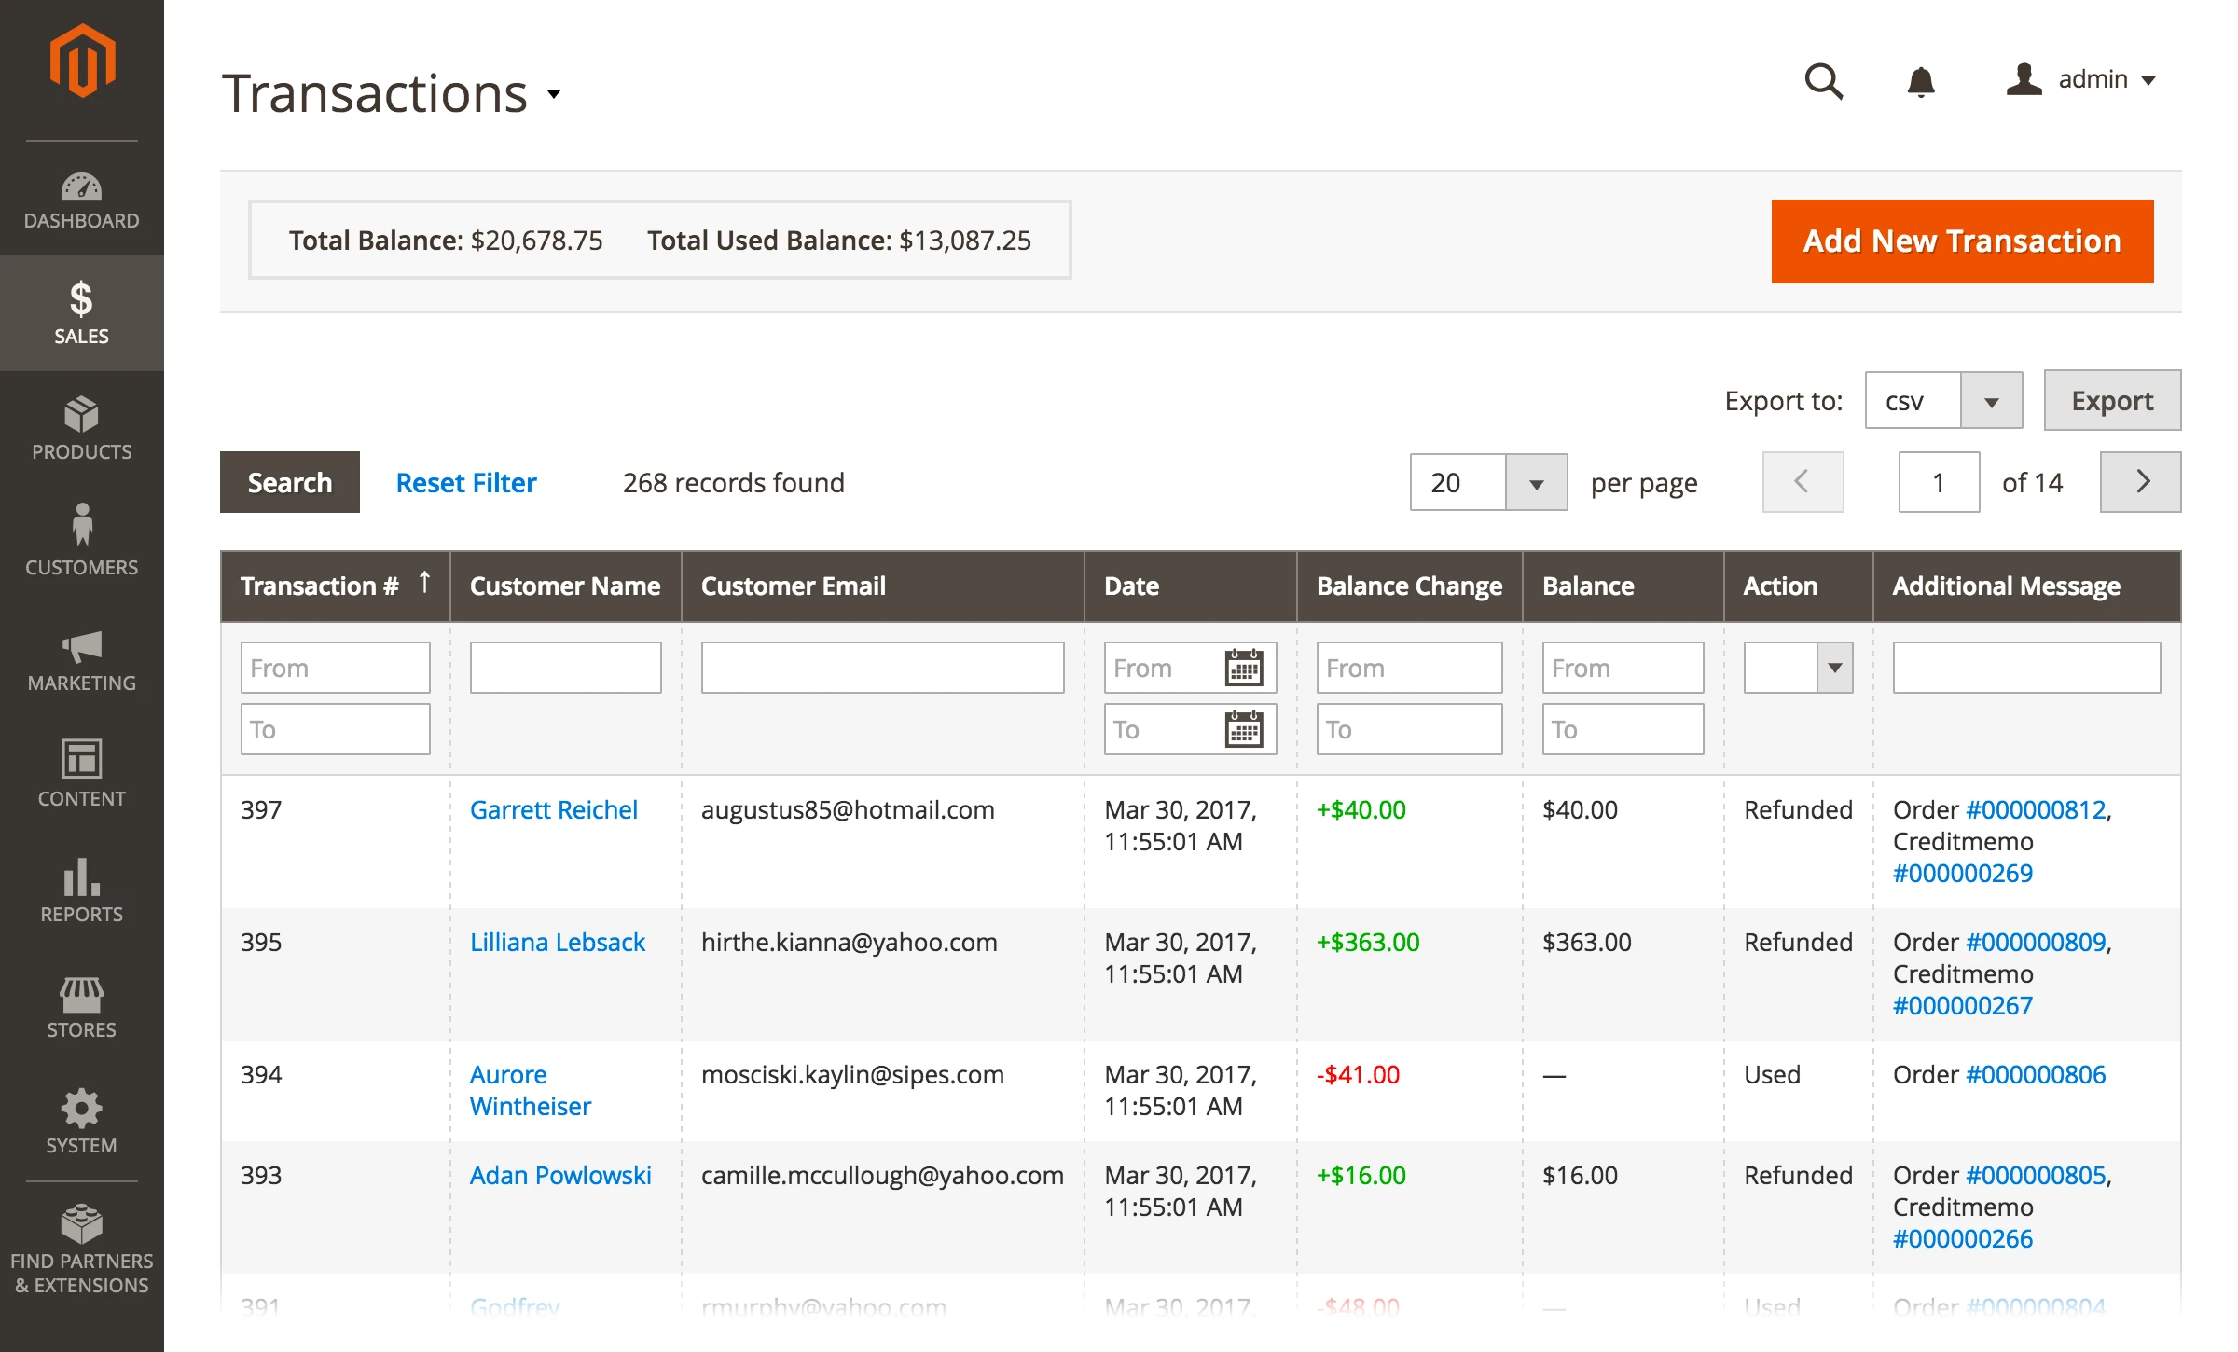The width and height of the screenshot is (2238, 1352).
Task: Expand the csv export format dropdown
Action: (x=1991, y=401)
